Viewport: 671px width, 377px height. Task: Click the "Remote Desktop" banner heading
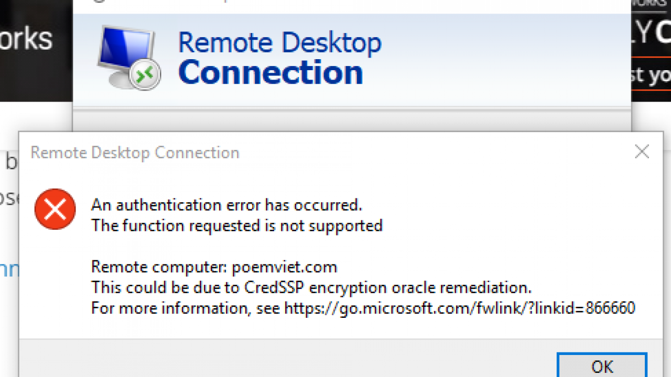279,43
